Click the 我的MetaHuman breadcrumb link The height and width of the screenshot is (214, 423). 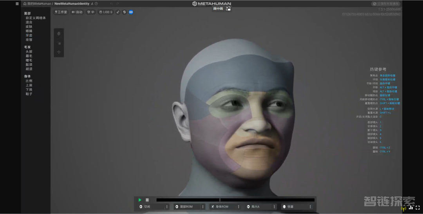click(x=39, y=4)
